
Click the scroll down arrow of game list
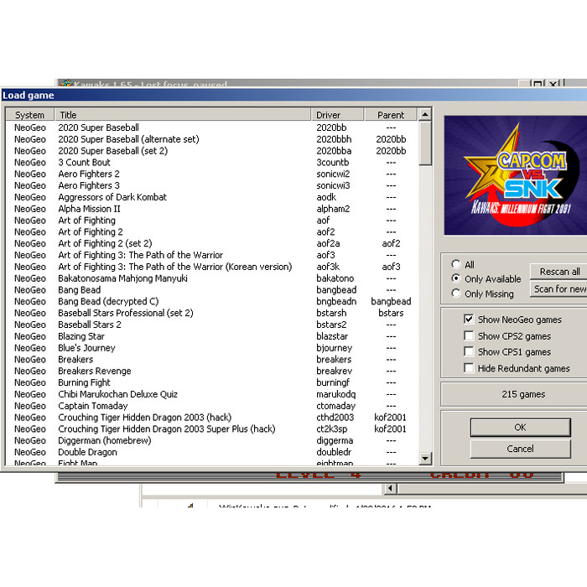click(x=425, y=458)
